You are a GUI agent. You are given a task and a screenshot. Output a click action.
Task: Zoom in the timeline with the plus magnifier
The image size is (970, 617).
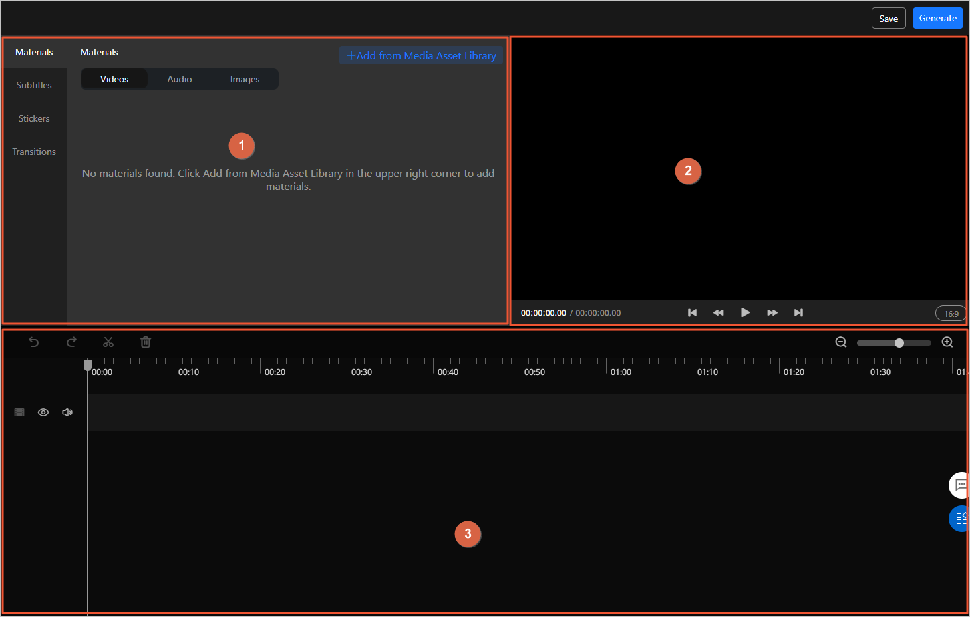pyautogui.click(x=947, y=342)
